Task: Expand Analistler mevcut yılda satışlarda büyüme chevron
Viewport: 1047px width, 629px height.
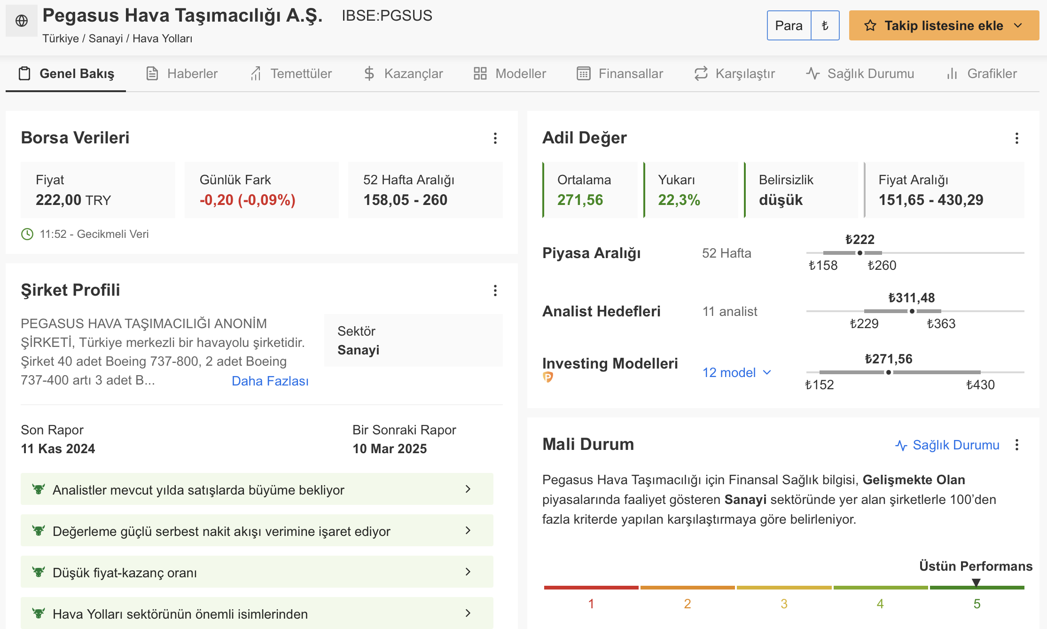Action: (468, 489)
